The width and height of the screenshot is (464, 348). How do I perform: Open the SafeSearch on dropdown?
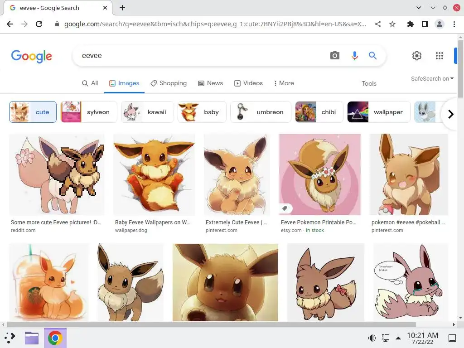(432, 78)
